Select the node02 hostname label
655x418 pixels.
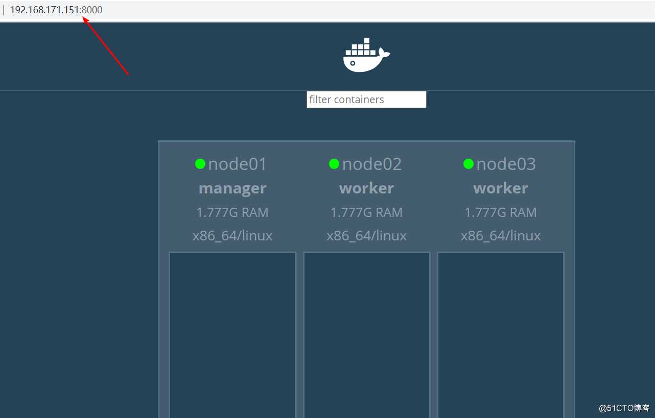[372, 164]
